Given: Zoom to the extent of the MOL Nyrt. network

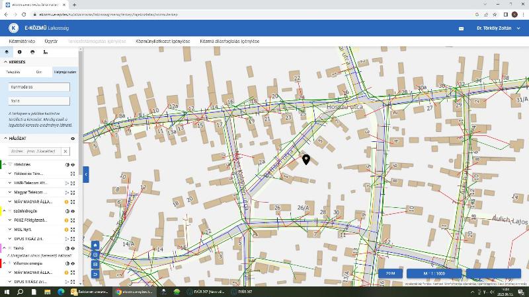Looking at the screenshot, I should click(x=73, y=230).
